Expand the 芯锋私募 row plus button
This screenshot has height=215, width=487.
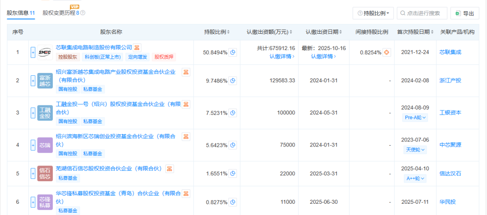33,202
